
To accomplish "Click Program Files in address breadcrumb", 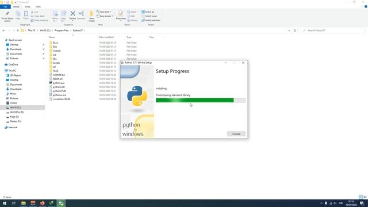I will (62, 30).
